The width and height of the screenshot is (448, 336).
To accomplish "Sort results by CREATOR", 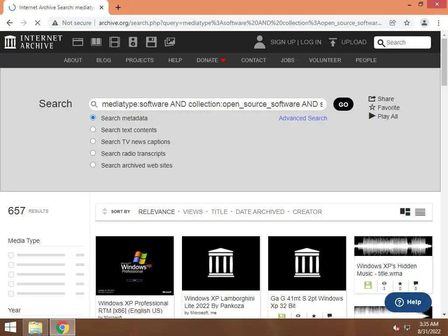I will point(307,212).
